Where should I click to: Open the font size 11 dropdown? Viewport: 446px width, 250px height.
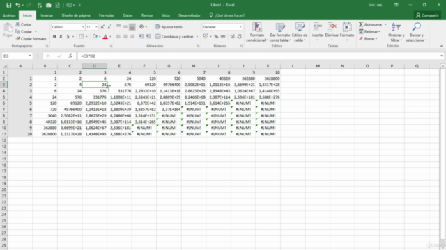tap(96, 27)
